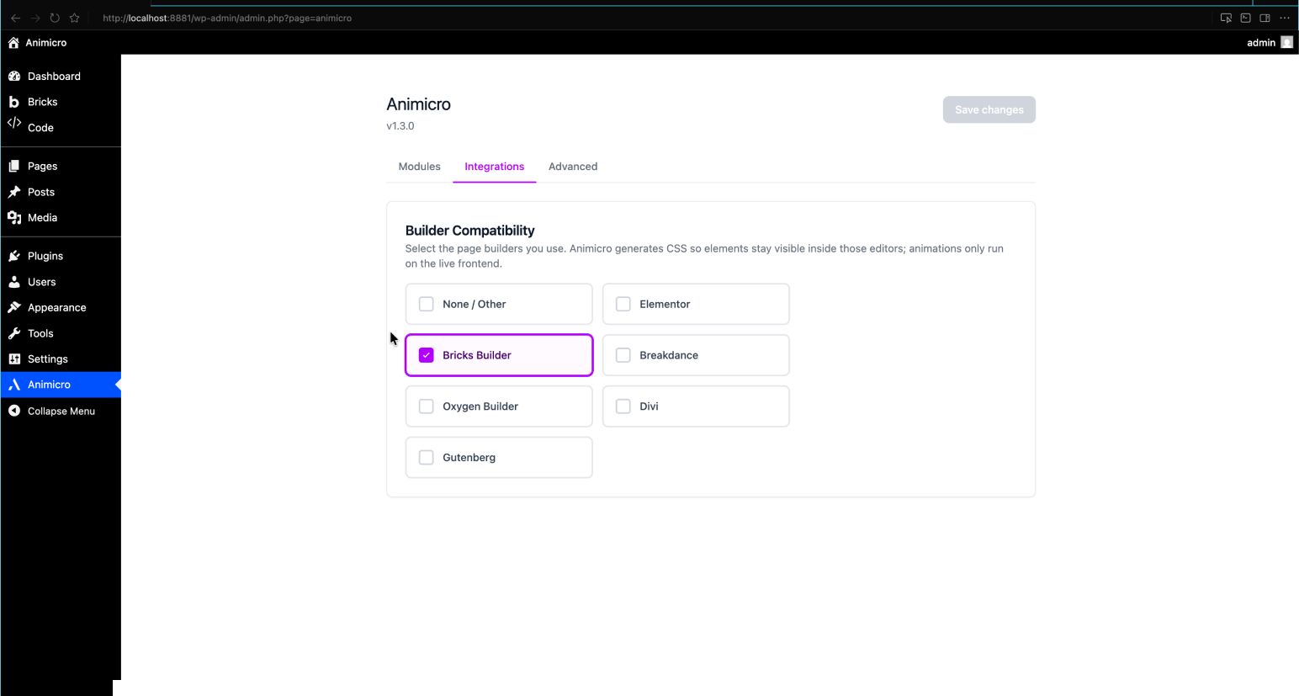Viewport: 1299px width, 696px height.
Task: Open Bricks menu item
Action: [61, 102]
